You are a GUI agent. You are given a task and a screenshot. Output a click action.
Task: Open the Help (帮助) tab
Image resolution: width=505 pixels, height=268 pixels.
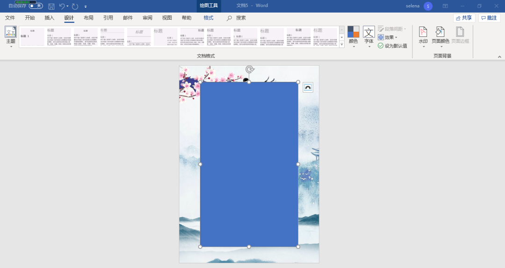pyautogui.click(x=187, y=18)
